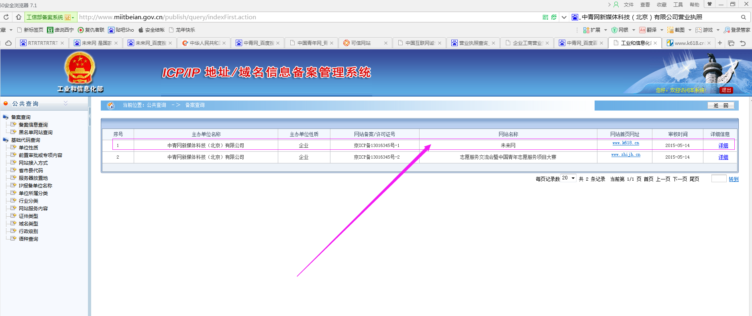Collapse the 公共查询 sidebar panel chevron
This screenshot has height=316, width=752.
(x=65, y=103)
